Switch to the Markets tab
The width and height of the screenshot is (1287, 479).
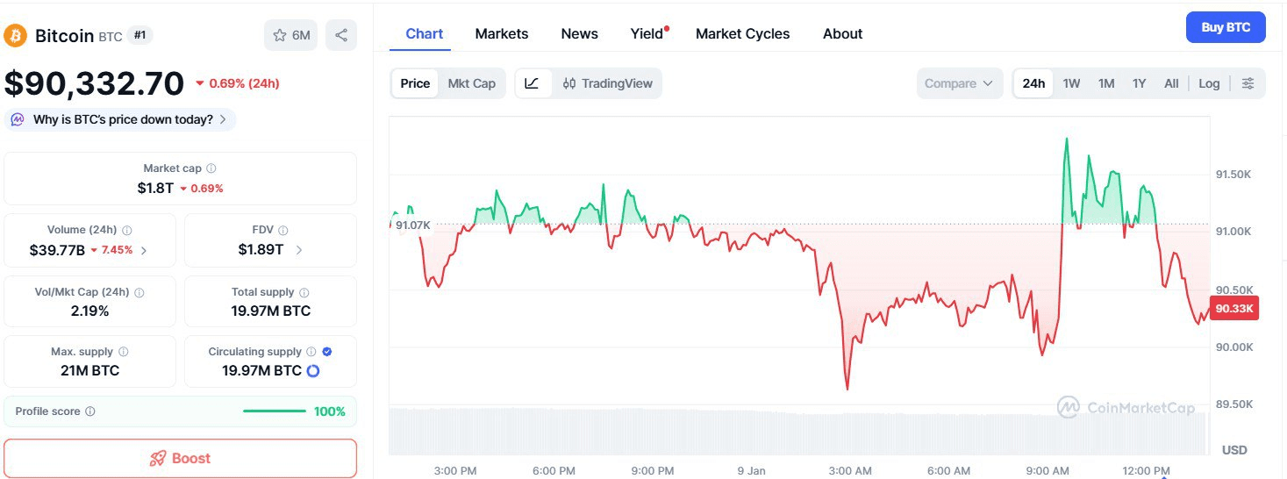coord(502,33)
